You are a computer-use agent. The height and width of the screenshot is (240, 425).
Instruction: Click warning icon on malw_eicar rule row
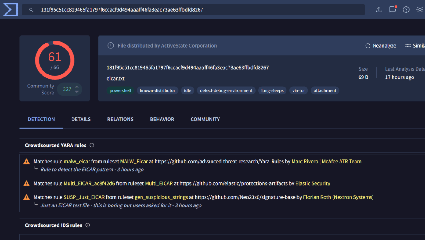(27, 162)
